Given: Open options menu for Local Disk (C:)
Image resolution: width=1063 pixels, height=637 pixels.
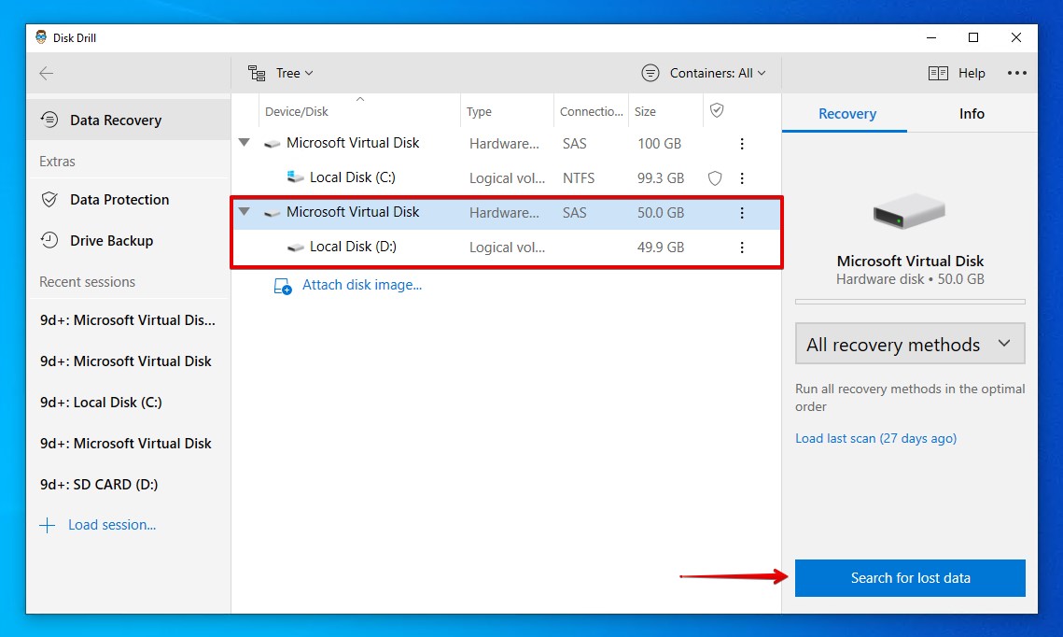Looking at the screenshot, I should [742, 178].
